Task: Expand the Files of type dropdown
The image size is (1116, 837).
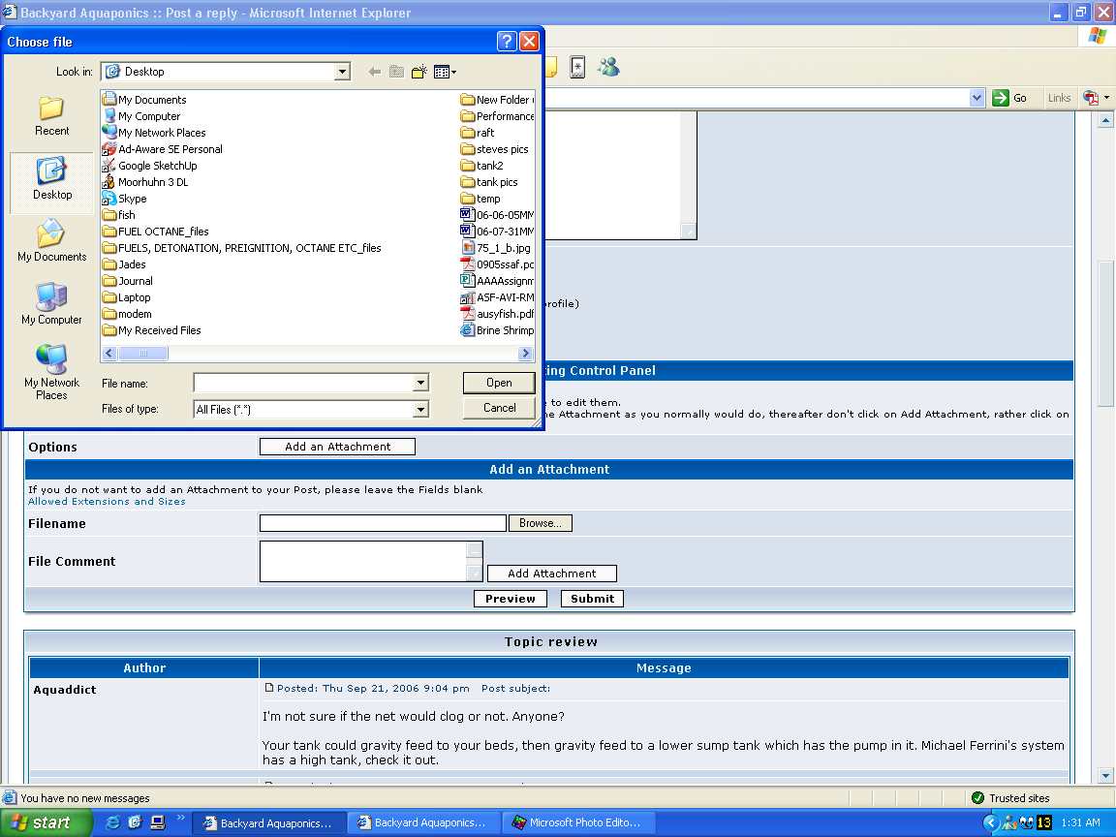Action: 420,410
